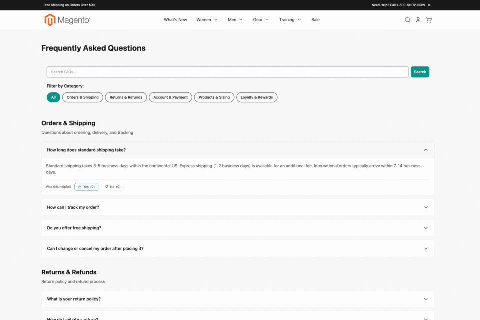The image size is (480, 320).
Task: Click the account person icon
Action: 418,20
